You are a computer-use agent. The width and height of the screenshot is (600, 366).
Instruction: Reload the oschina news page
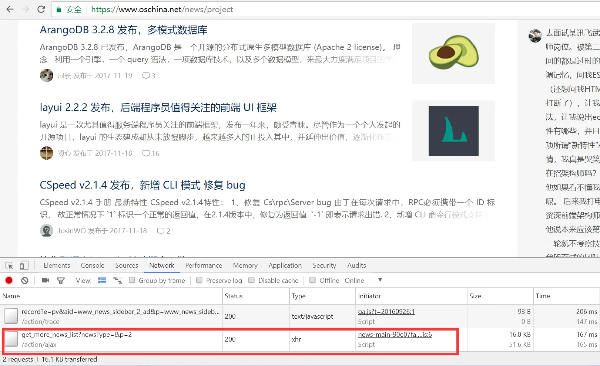(41, 9)
